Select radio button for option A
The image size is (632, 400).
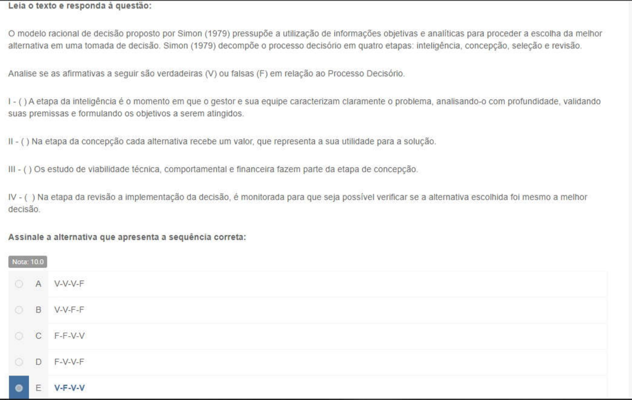(19, 284)
